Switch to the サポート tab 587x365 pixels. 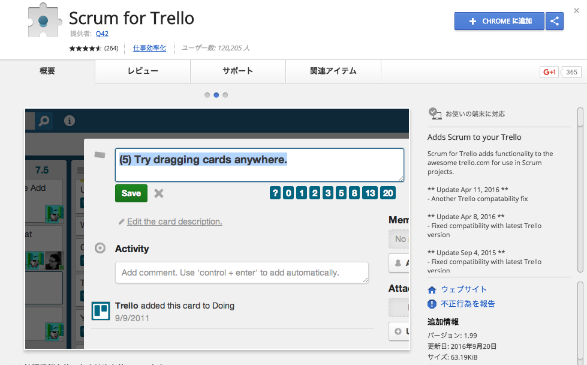(237, 71)
